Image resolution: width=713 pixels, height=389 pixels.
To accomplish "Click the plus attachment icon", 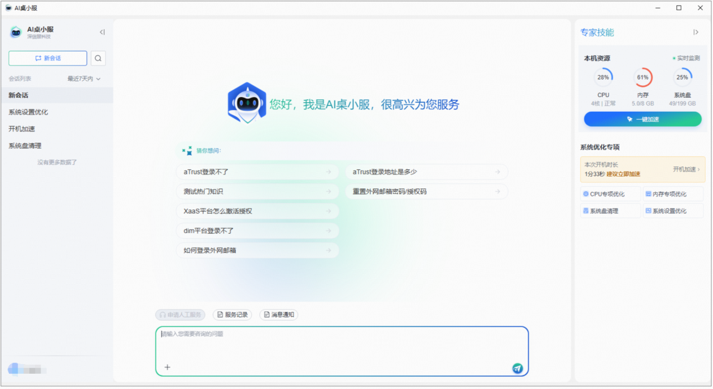I will pos(167,367).
